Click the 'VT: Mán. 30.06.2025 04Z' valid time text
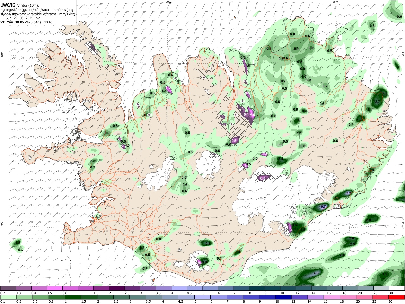This screenshot has width=405, height=304. 20,22
